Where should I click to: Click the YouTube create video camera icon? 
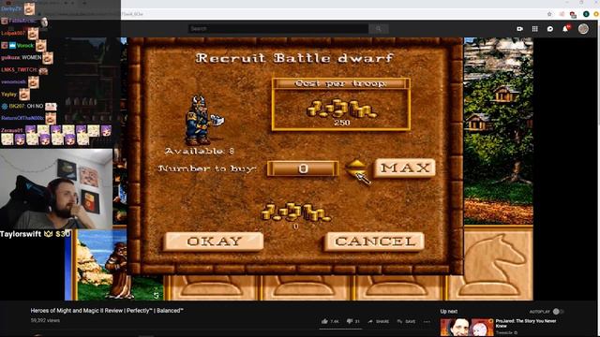coord(519,29)
